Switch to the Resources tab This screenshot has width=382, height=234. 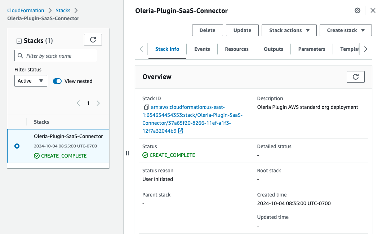pyautogui.click(x=236, y=49)
